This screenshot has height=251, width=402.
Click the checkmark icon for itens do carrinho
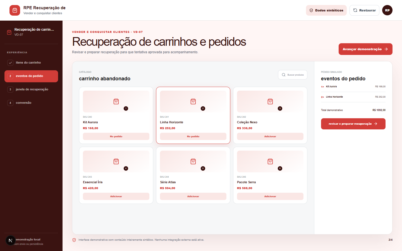10,63
